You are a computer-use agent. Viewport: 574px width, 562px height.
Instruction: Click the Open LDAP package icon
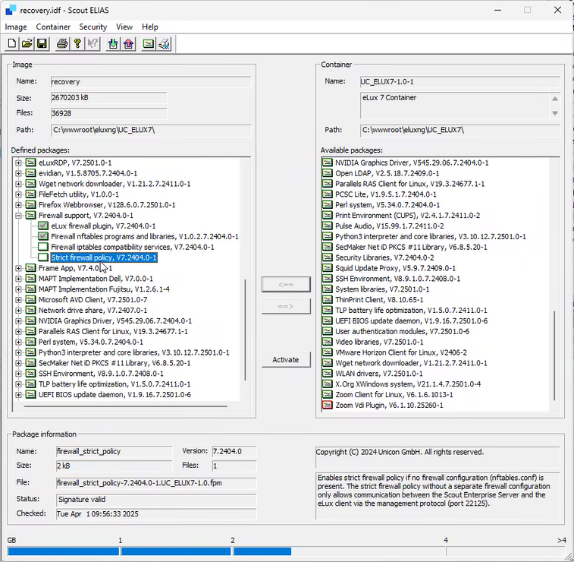click(x=327, y=173)
